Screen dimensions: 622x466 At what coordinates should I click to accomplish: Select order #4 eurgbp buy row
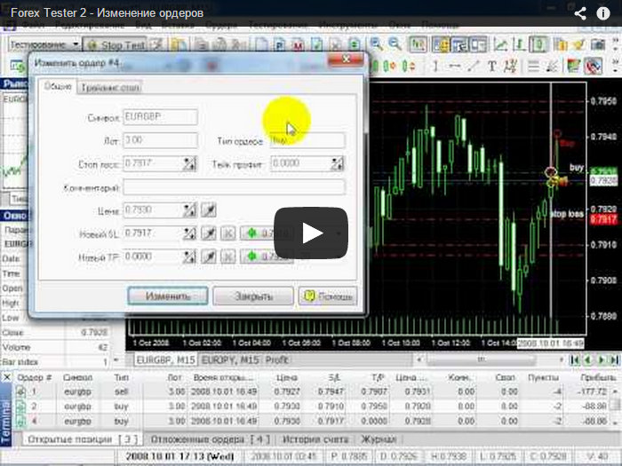(x=311, y=421)
